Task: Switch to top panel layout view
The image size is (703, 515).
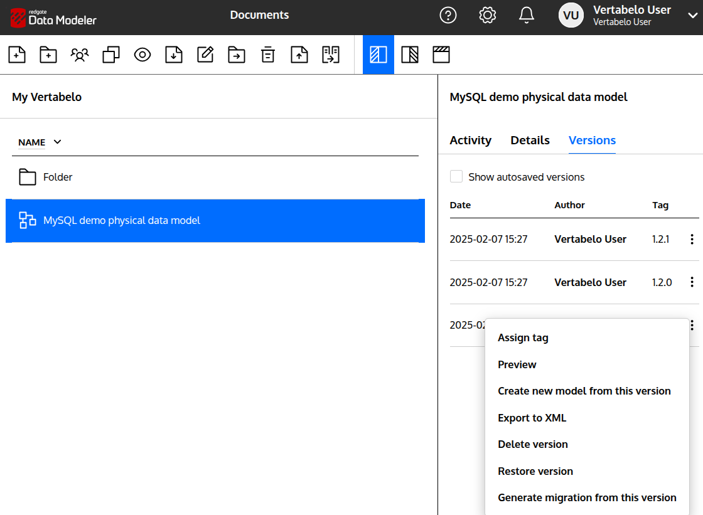Action: click(x=441, y=55)
